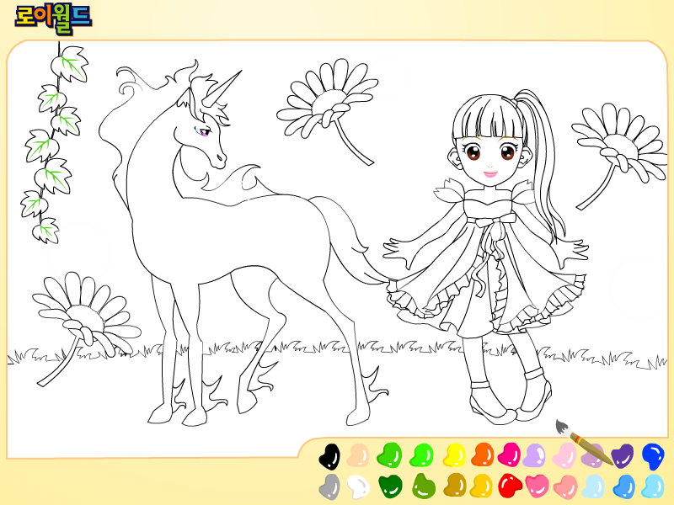Image resolution: width=674 pixels, height=505 pixels.
Task: Pick the hot pink magenta paint
Action: tap(510, 454)
